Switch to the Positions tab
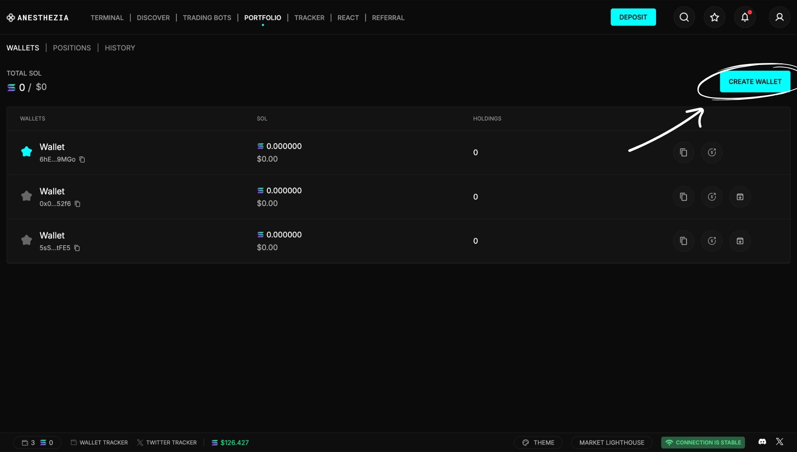797x452 pixels. click(72, 48)
